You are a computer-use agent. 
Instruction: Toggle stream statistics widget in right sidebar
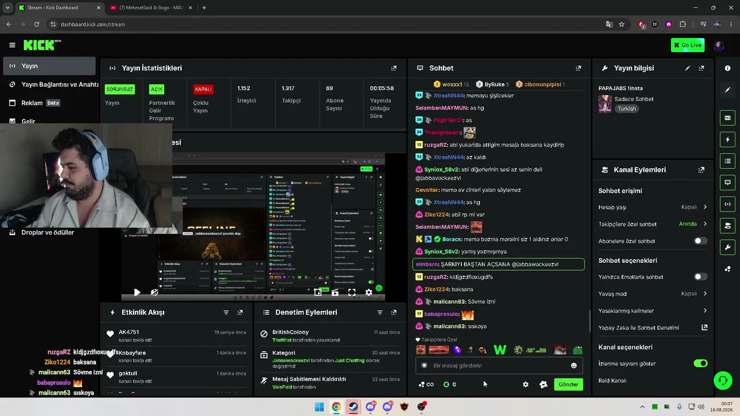click(x=727, y=204)
